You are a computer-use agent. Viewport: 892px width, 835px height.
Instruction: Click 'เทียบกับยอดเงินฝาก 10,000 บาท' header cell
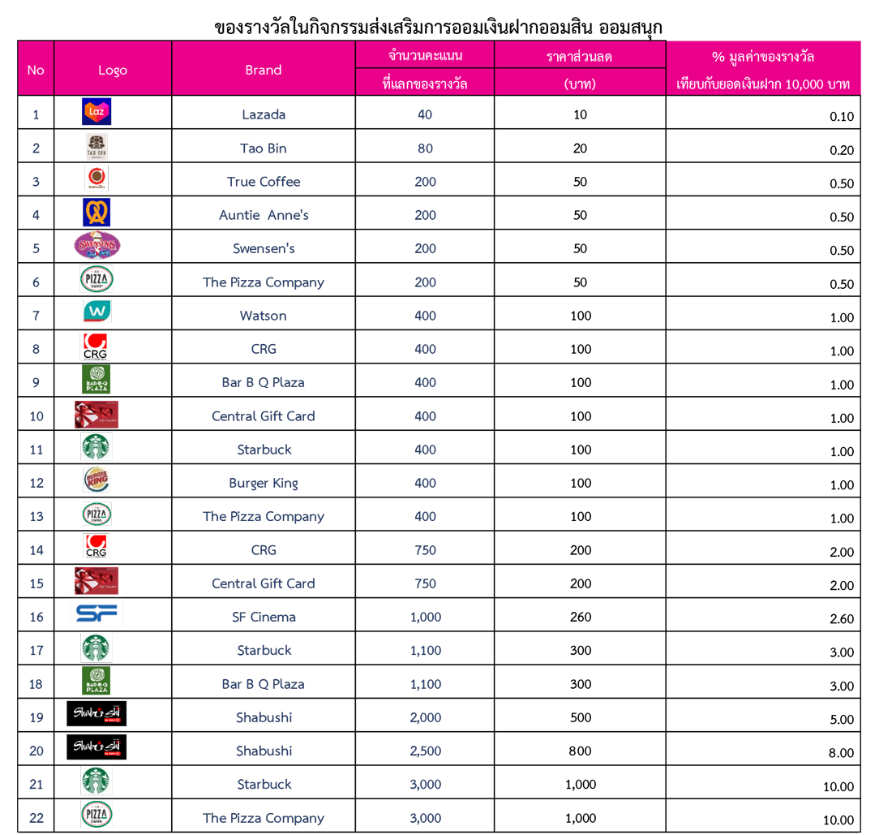763,84
